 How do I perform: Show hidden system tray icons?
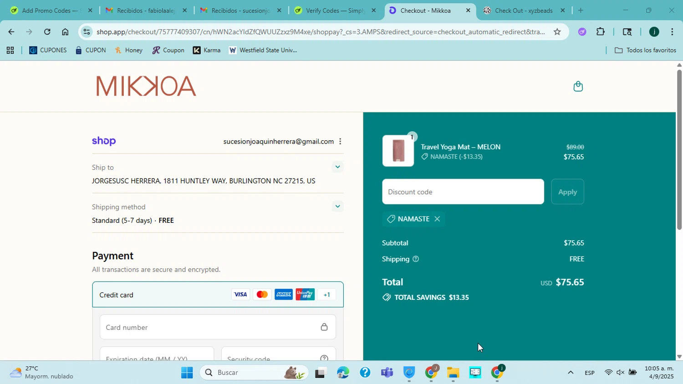(x=570, y=373)
